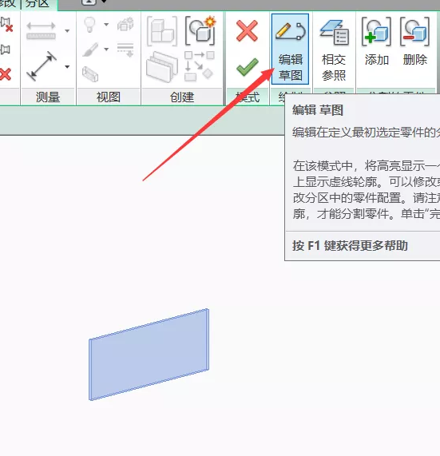Click the unpin icon with red x
The width and height of the screenshot is (440, 456).
pos(6,25)
